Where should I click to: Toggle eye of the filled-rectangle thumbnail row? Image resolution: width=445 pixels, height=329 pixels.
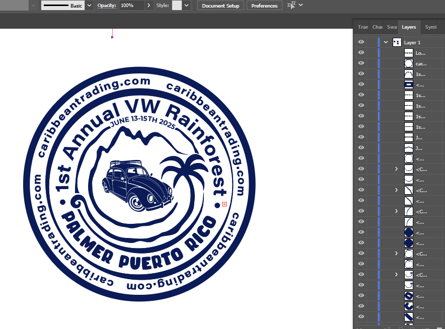(361, 84)
